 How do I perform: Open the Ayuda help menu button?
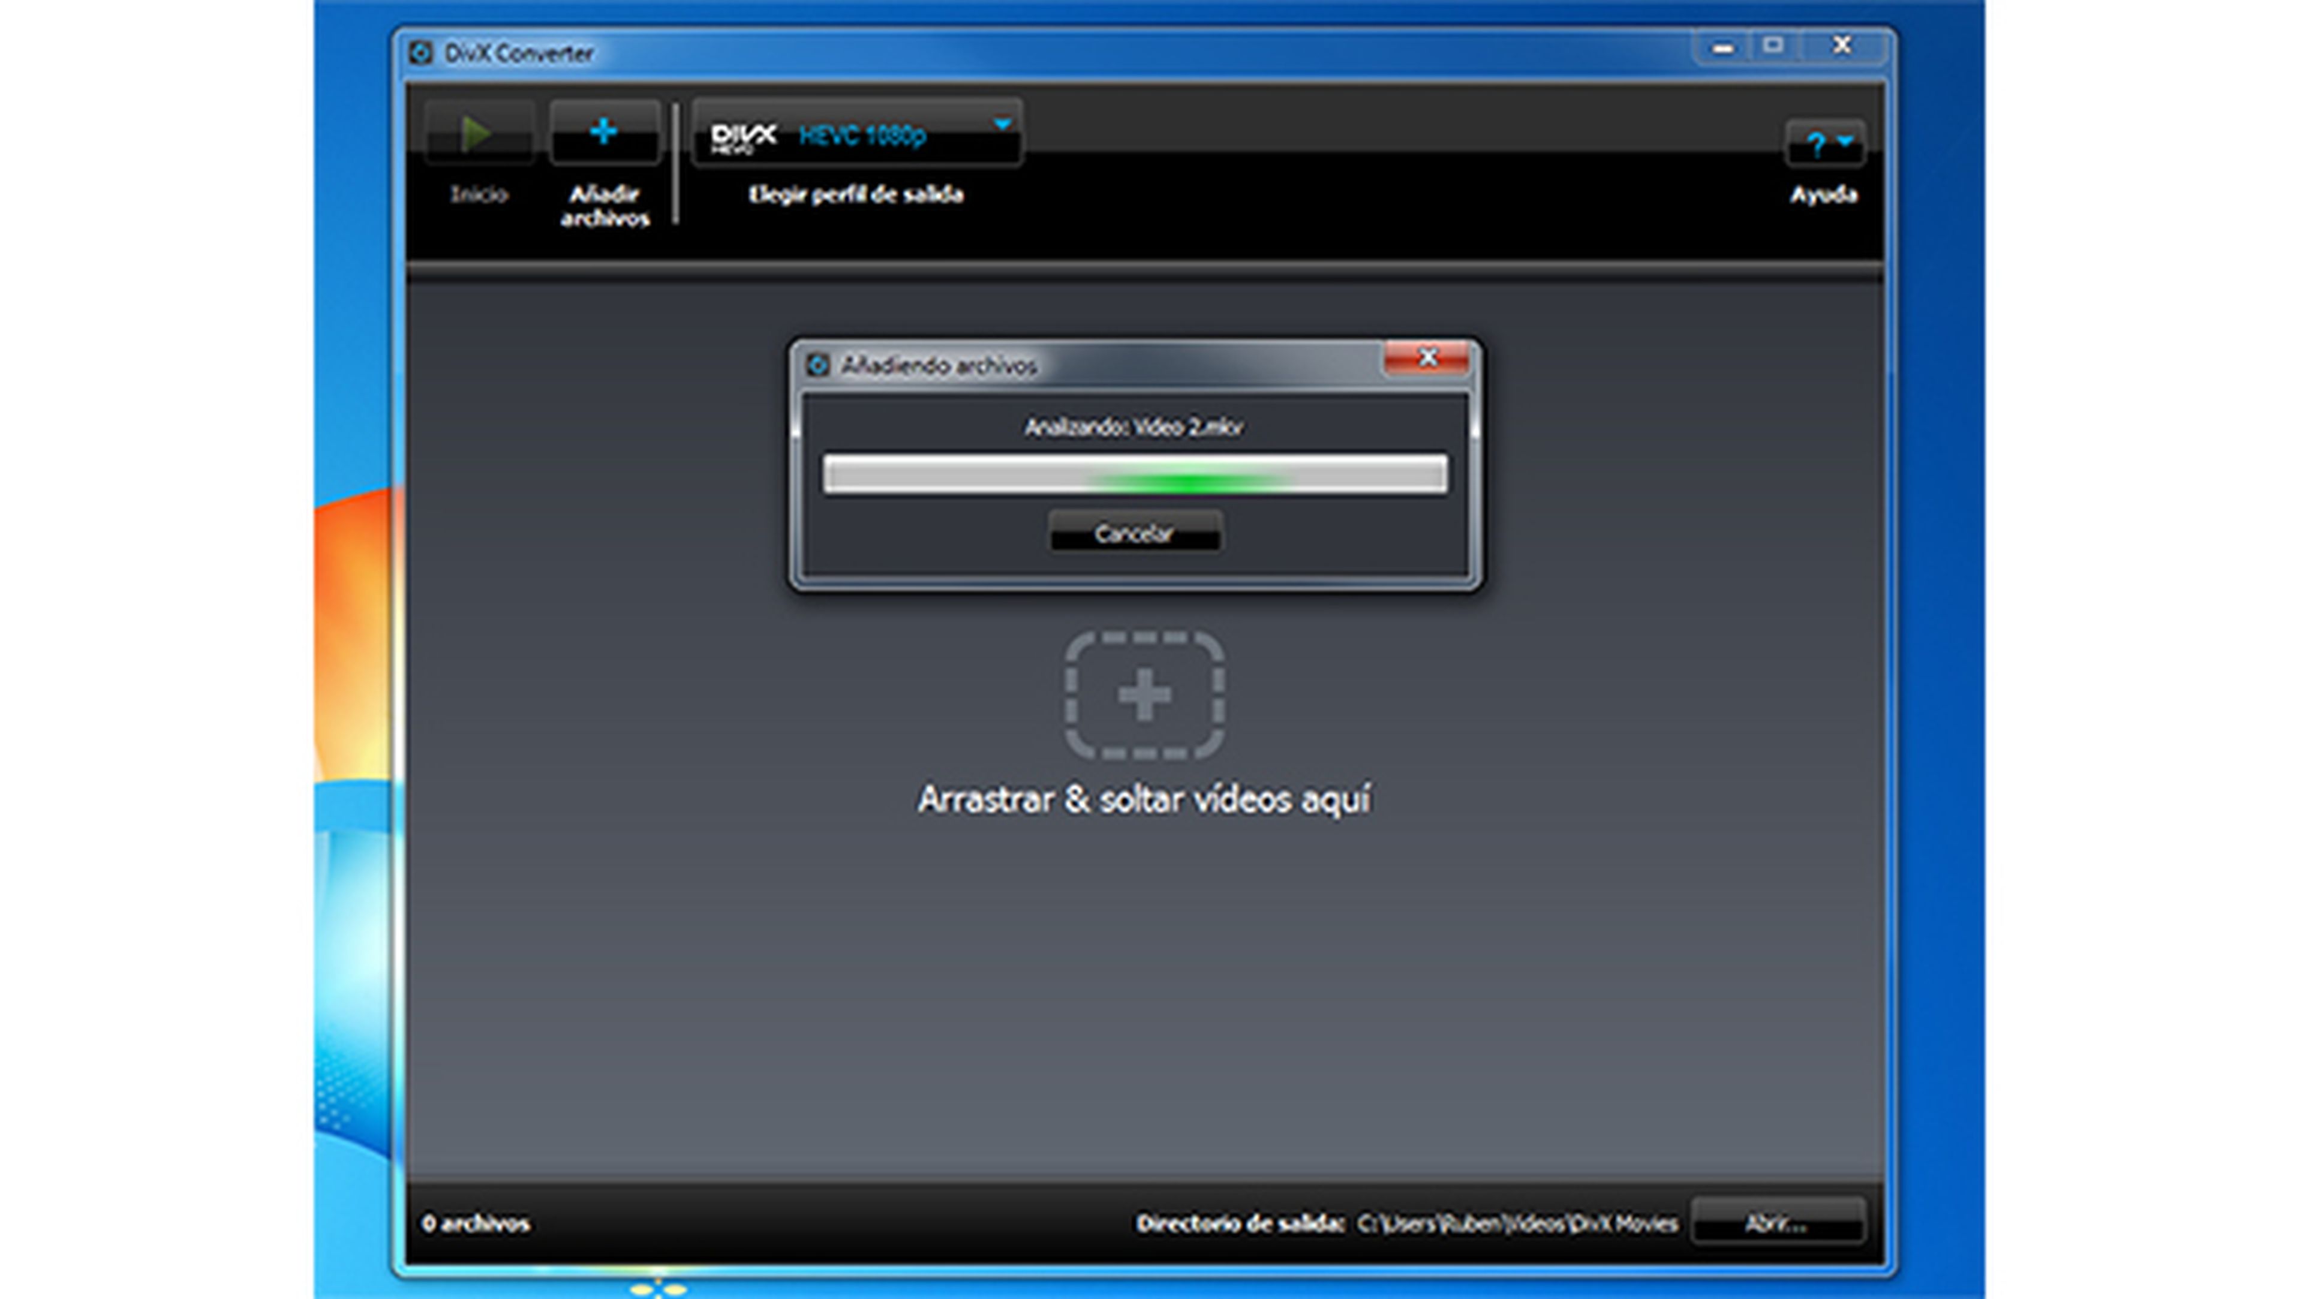click(1826, 143)
